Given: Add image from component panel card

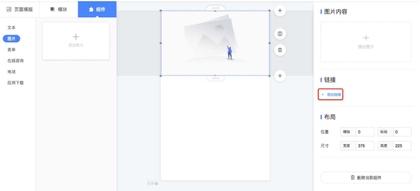Looking at the screenshot, I should pyautogui.click(x=76, y=41).
